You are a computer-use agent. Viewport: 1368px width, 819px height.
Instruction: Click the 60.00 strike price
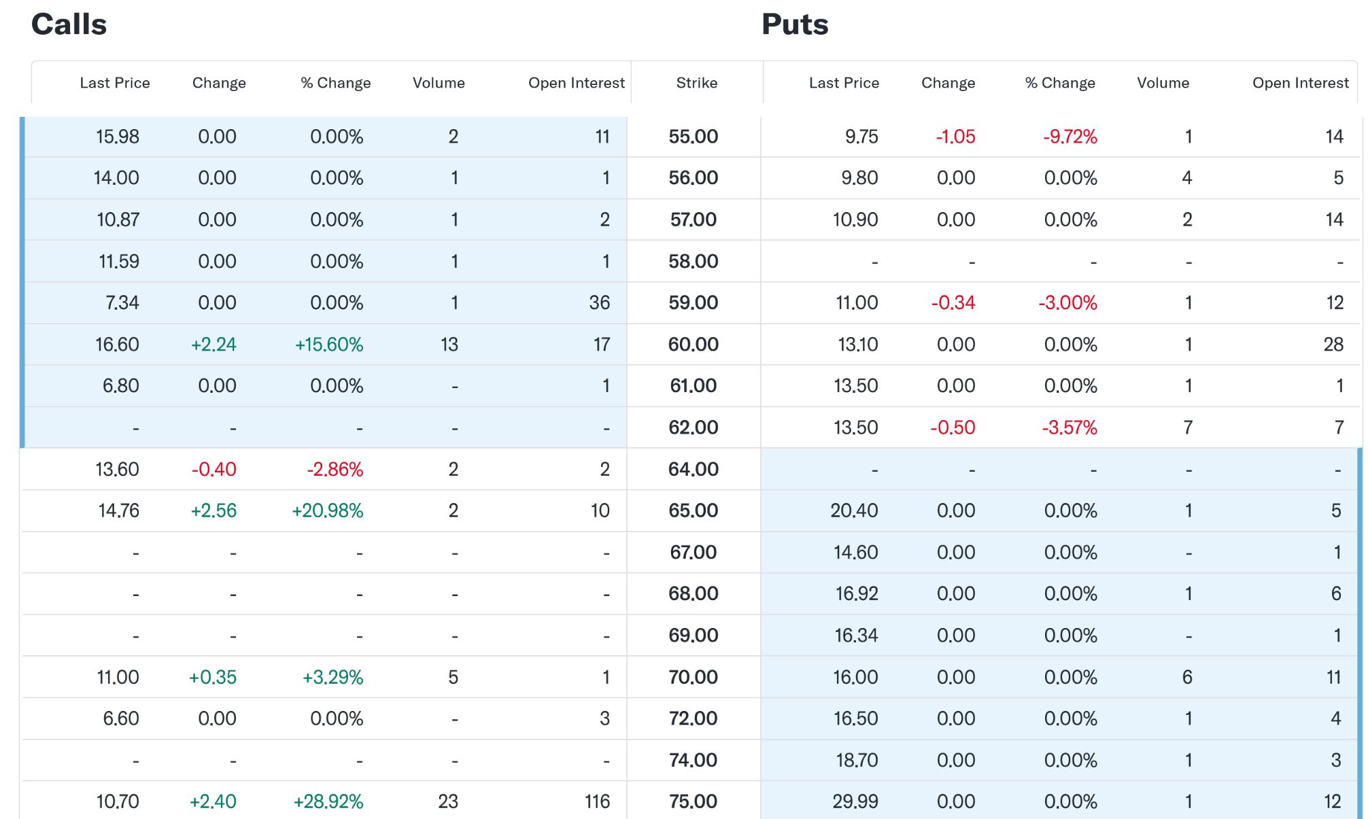click(x=693, y=345)
